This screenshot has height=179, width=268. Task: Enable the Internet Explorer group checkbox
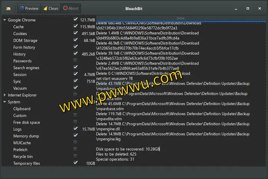tap(75, 94)
